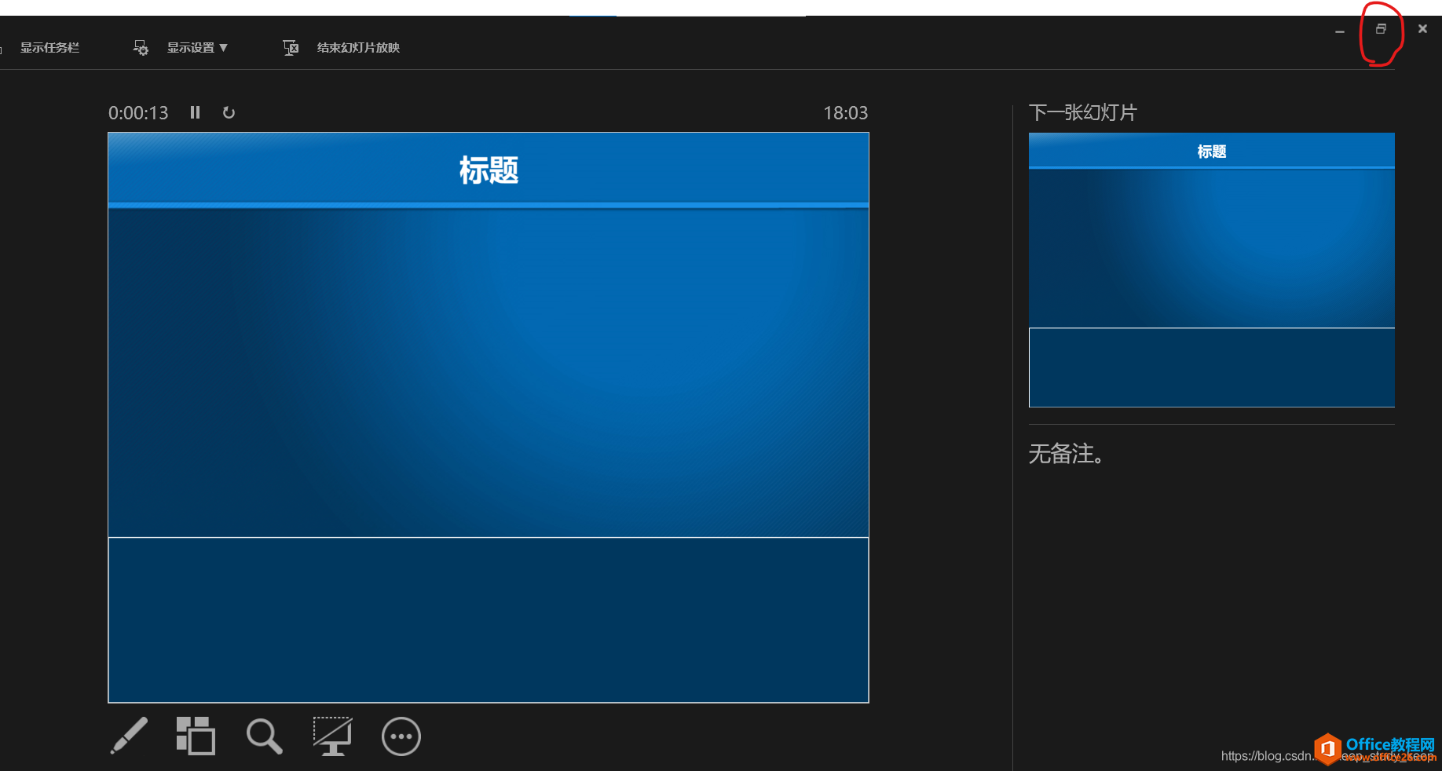Click 结束幻灯片放映 to end slideshow
This screenshot has height=771, width=1442.
357,47
